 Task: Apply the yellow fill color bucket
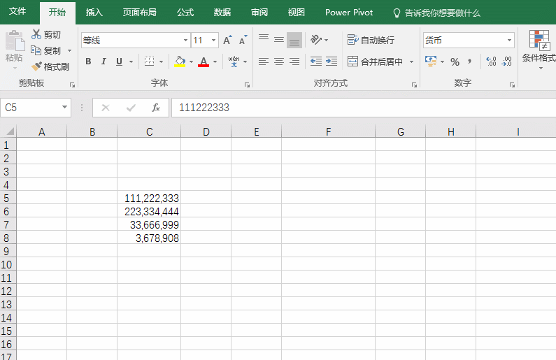[x=180, y=62]
